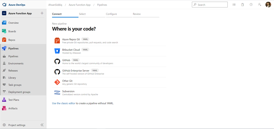Click the GitHub octocat icon

pyautogui.click(x=57, y=62)
